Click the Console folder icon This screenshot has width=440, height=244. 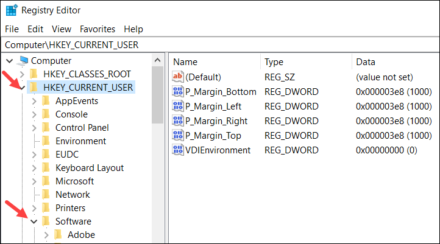coord(46,114)
